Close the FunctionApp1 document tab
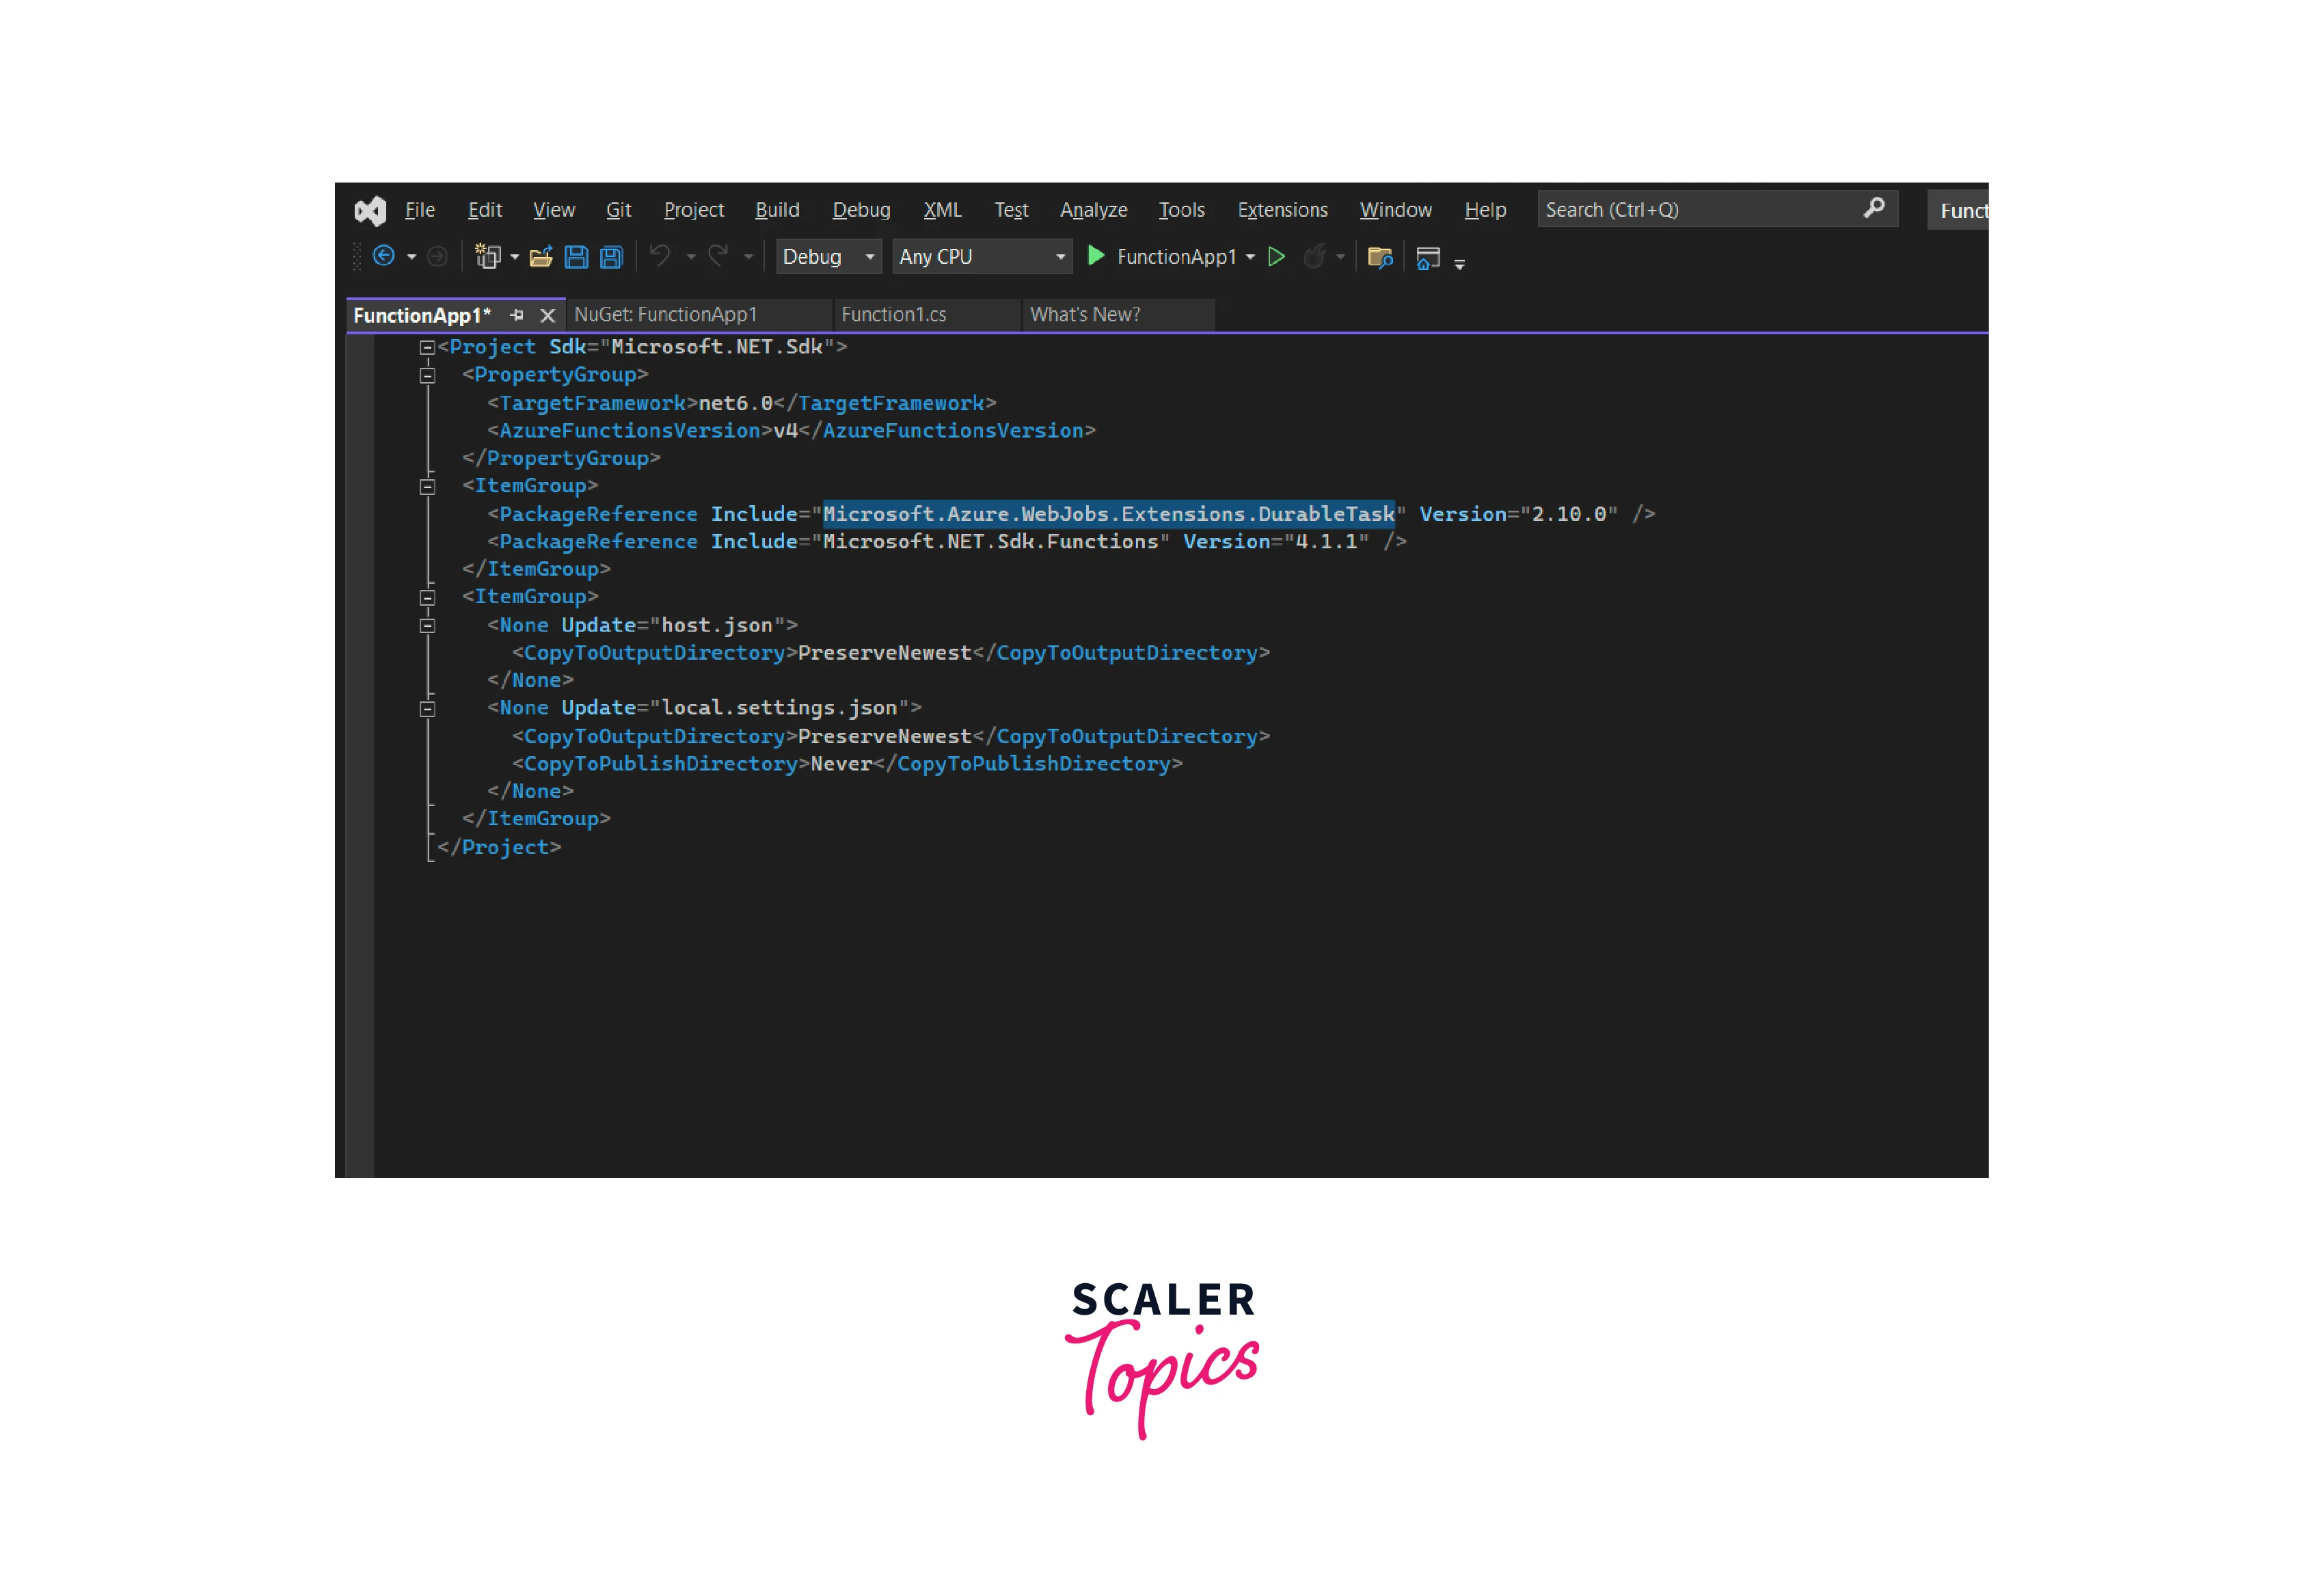 (547, 315)
